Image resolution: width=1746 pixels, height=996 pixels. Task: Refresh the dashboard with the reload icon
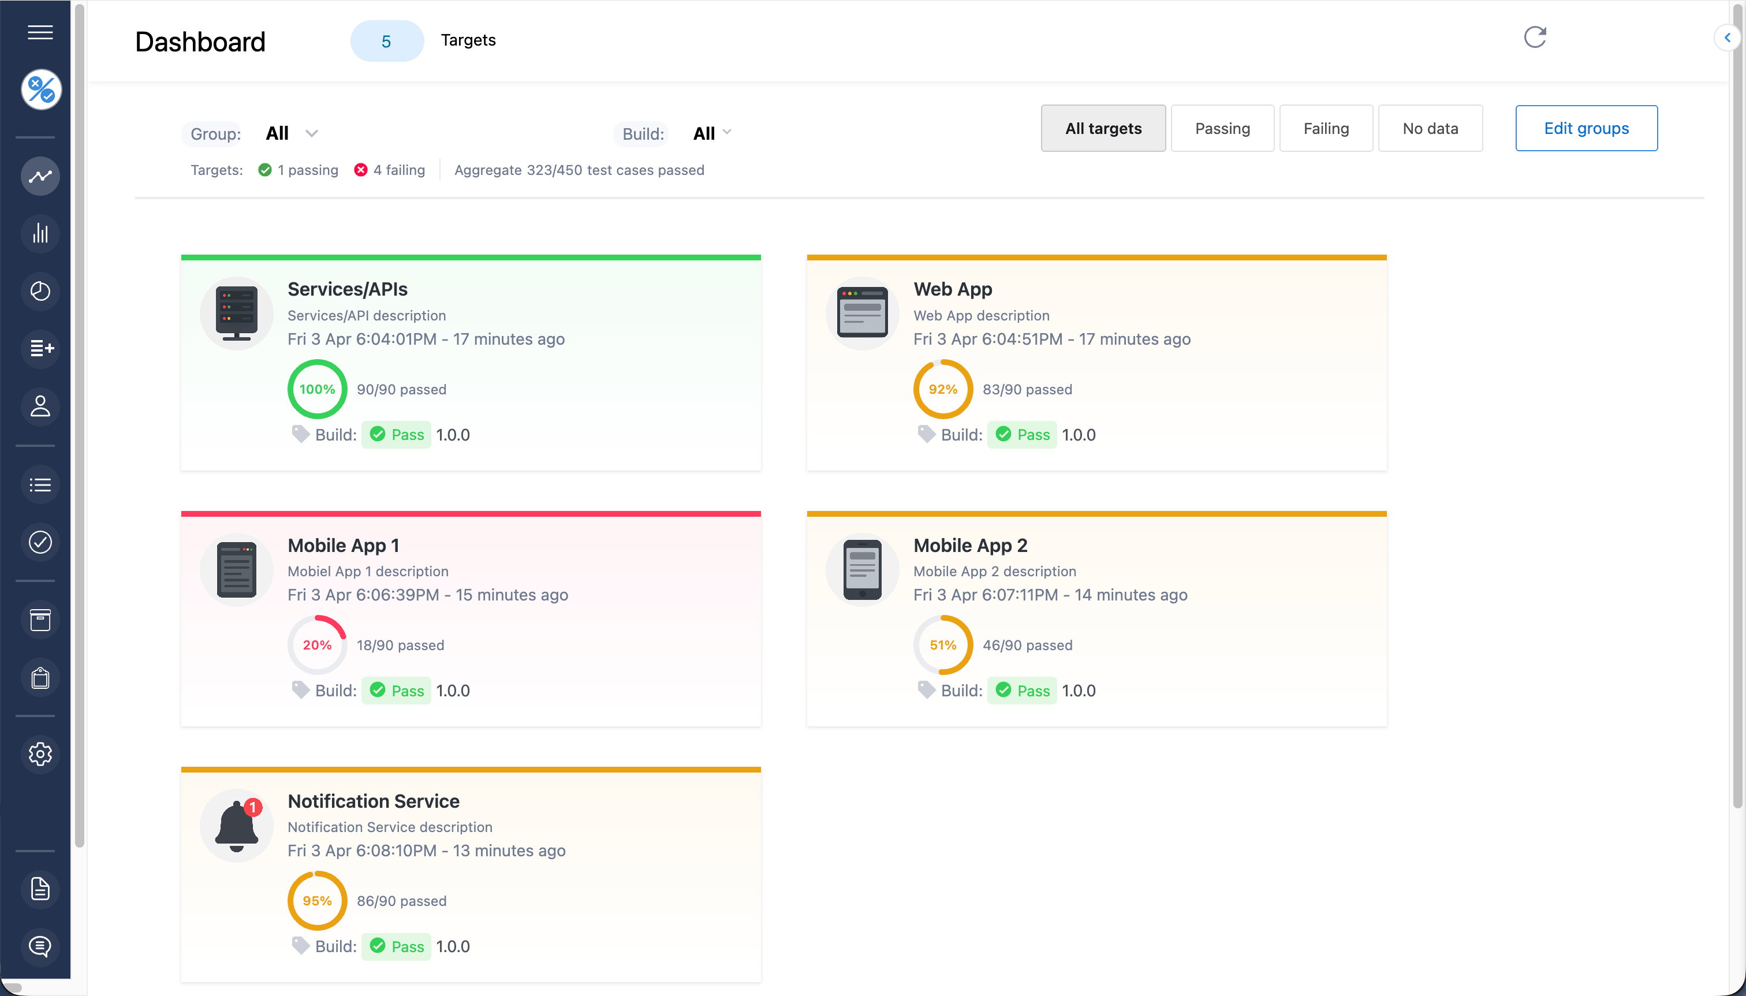coord(1535,38)
